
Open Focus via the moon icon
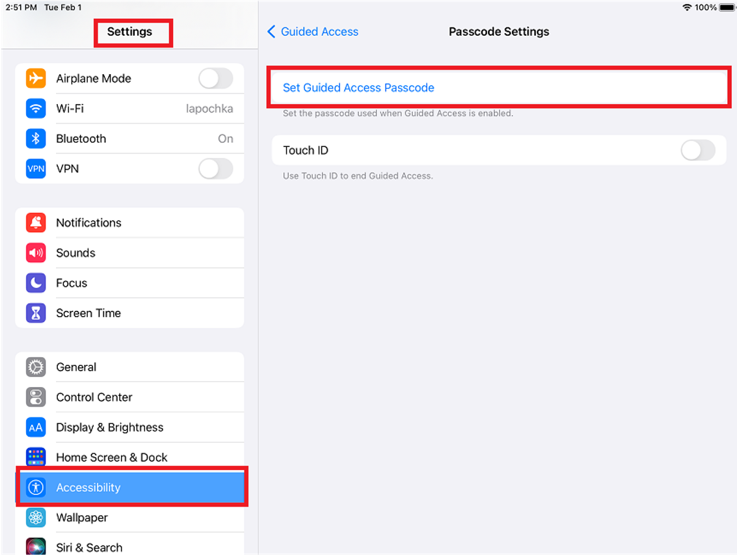pos(36,282)
